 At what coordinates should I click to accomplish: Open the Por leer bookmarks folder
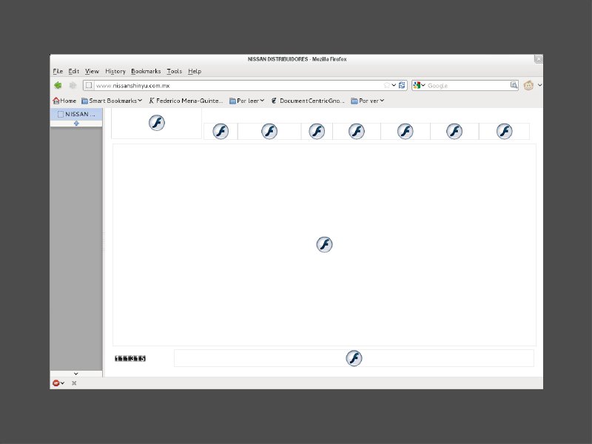[x=246, y=101]
